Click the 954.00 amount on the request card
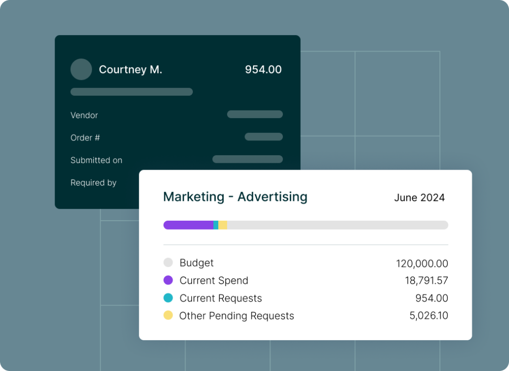Screen dimensions: 509x371 (x=263, y=69)
